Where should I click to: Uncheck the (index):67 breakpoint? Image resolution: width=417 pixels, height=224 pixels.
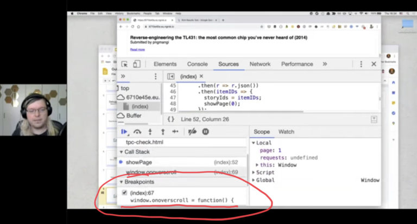click(124, 192)
